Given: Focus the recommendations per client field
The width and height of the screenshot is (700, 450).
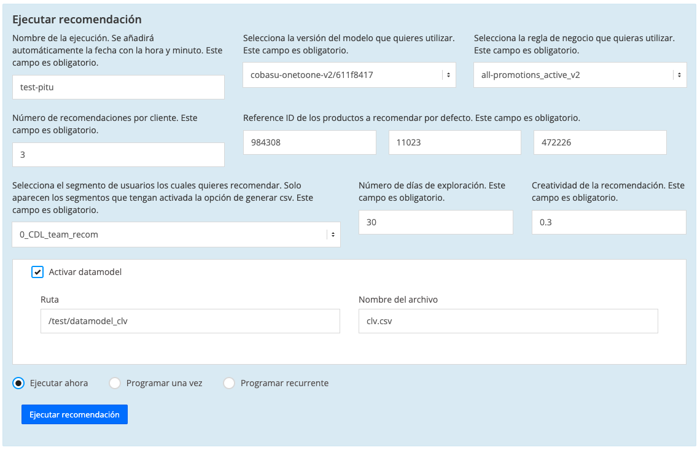Looking at the screenshot, I should pyautogui.click(x=118, y=155).
